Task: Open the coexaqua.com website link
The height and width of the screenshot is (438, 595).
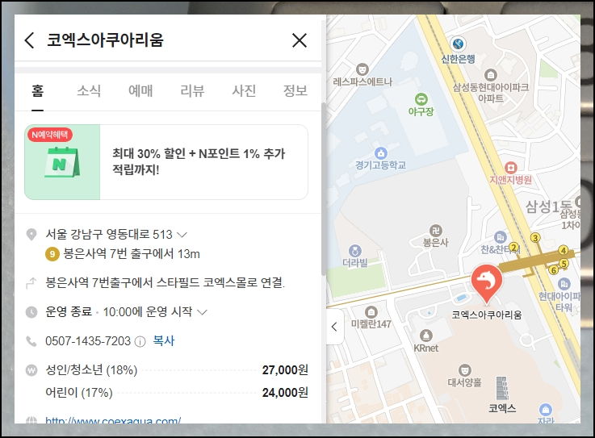Action: coord(113,420)
